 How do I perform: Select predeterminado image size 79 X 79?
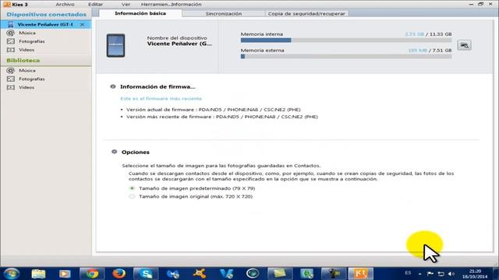132,188
